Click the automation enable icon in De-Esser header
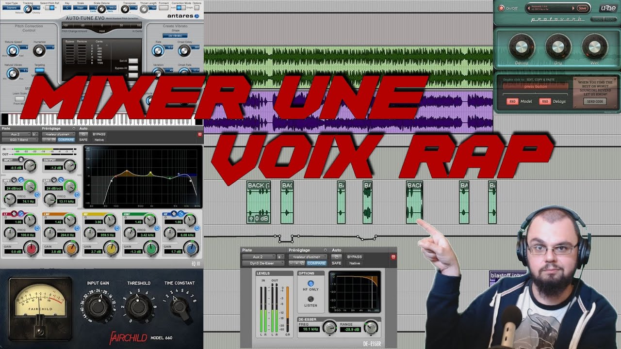Viewport: 621px width, 349px height. (x=336, y=257)
